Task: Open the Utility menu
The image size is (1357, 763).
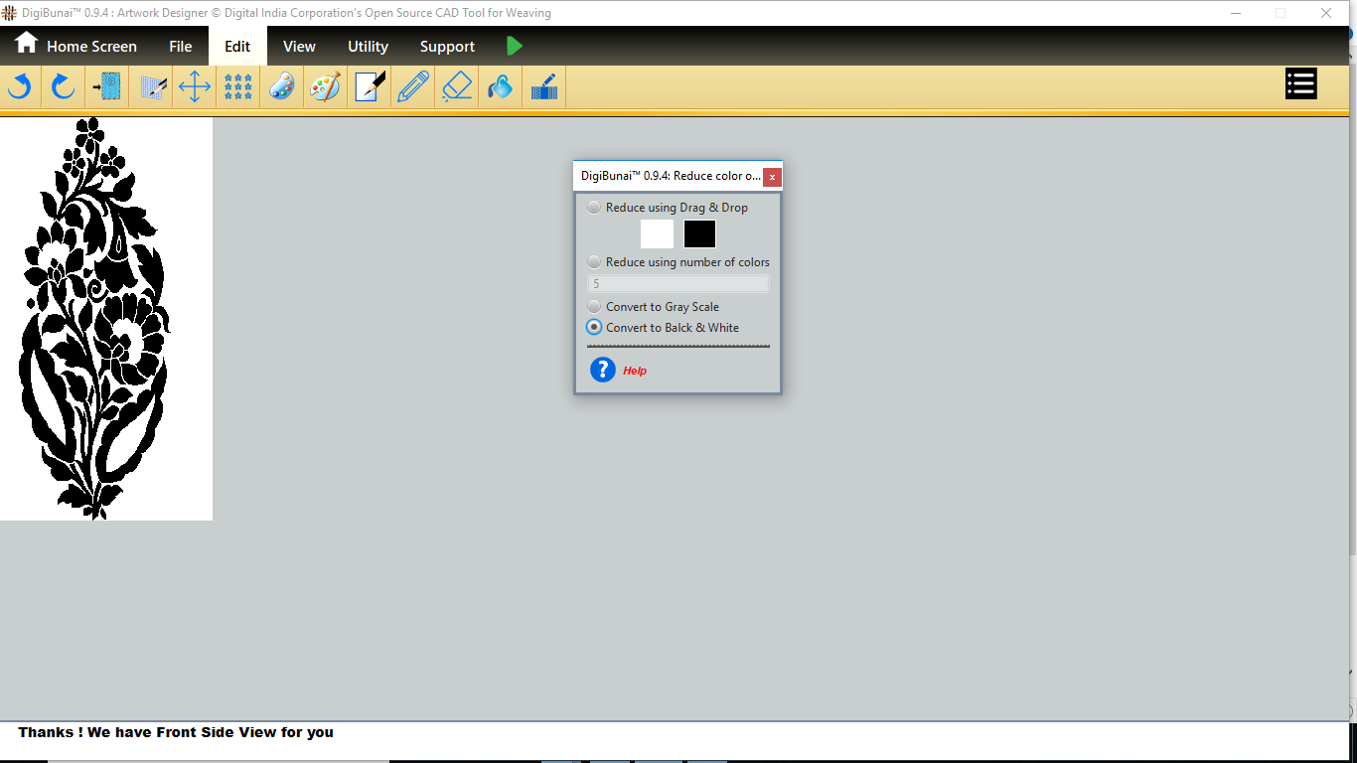Action: [368, 47]
